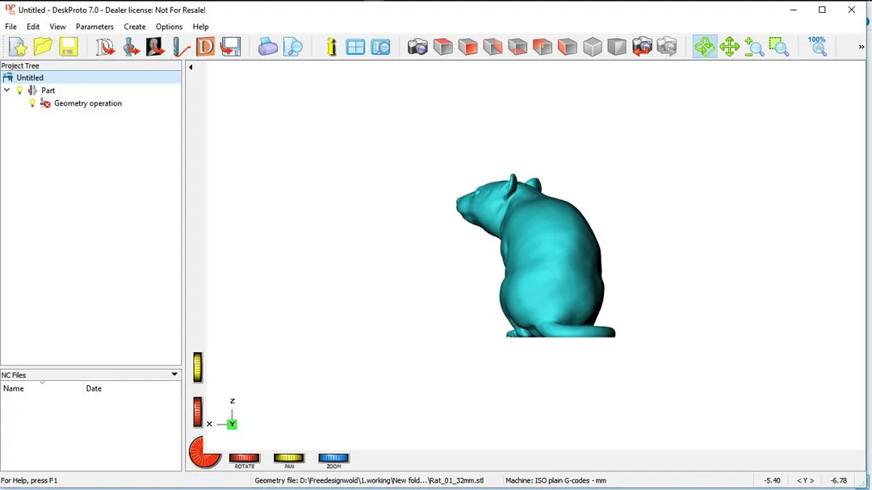Toggle the Part visibility light bulb
872x490 pixels.
click(20, 90)
